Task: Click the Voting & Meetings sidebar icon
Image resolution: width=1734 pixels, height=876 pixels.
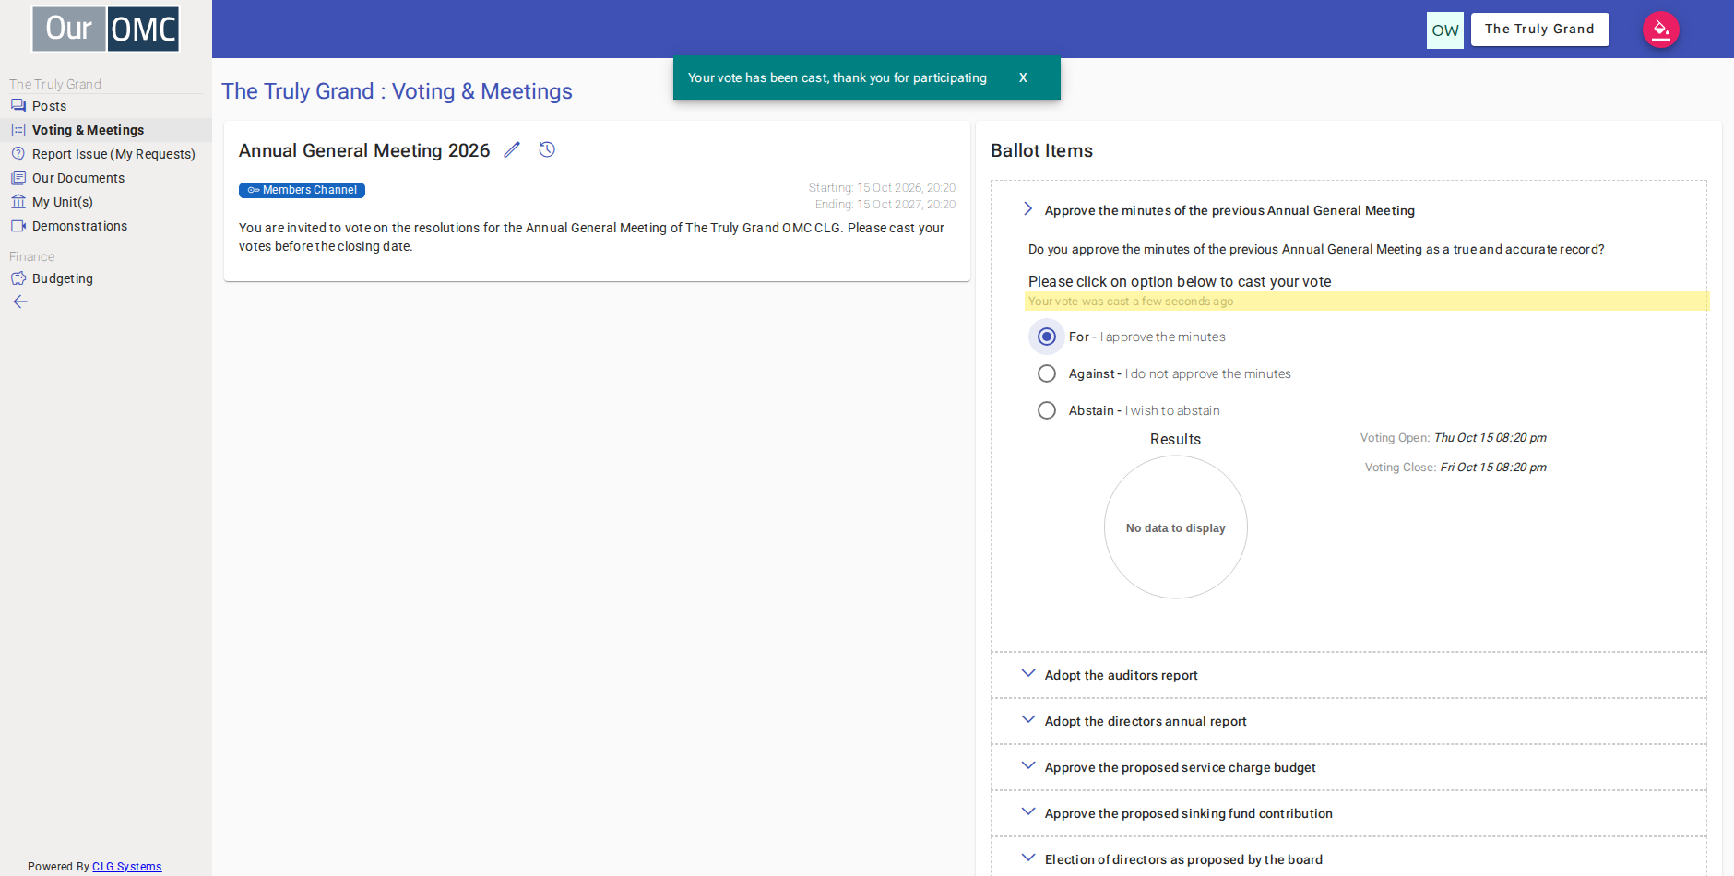Action: pyautogui.click(x=18, y=130)
